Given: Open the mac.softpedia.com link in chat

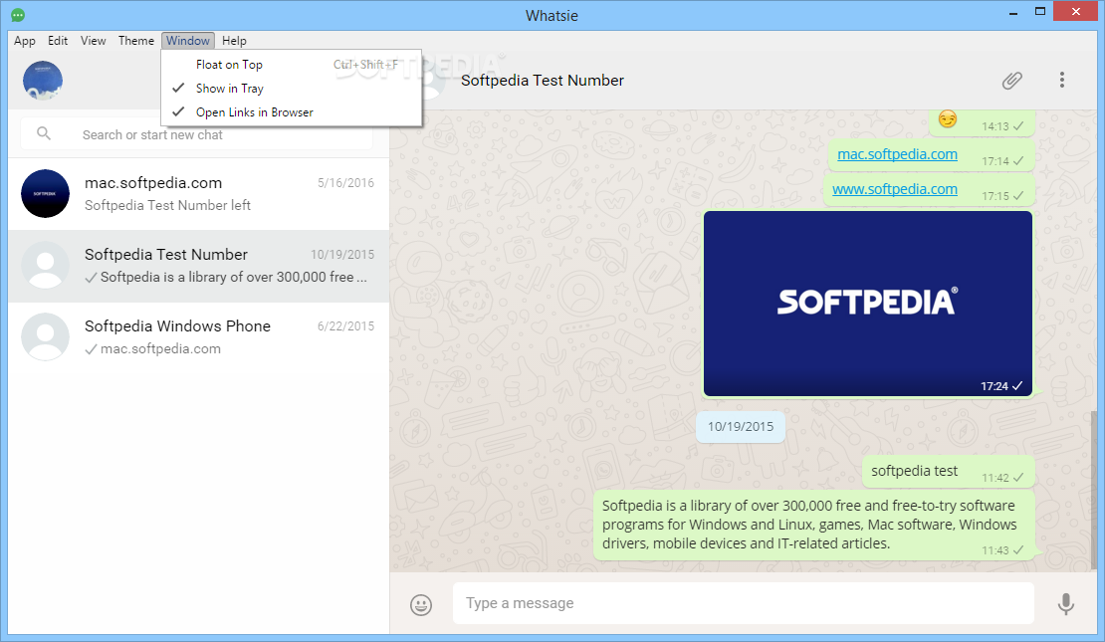Looking at the screenshot, I should (897, 154).
